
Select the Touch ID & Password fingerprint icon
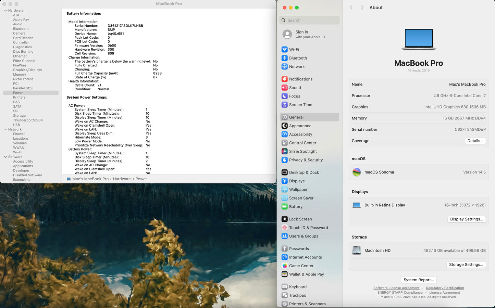click(x=284, y=228)
